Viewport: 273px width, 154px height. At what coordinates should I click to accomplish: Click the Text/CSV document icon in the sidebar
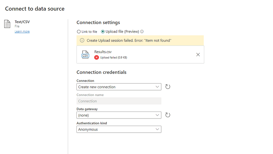(x=7, y=23)
